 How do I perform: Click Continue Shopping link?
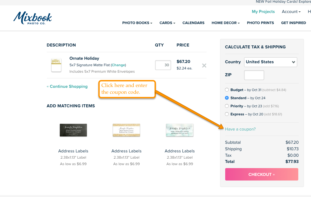click(x=67, y=86)
